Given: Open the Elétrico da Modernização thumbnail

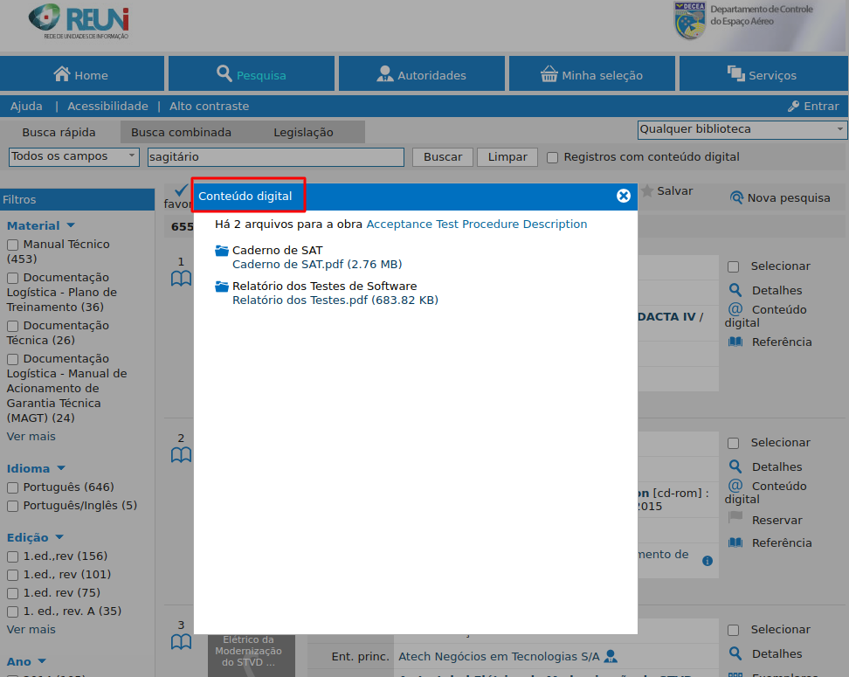Looking at the screenshot, I should pos(252,655).
